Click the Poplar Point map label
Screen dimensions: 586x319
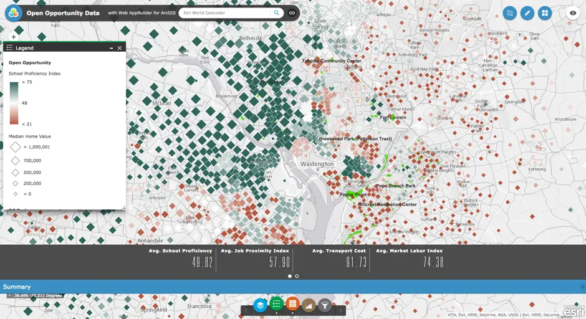coord(353,194)
